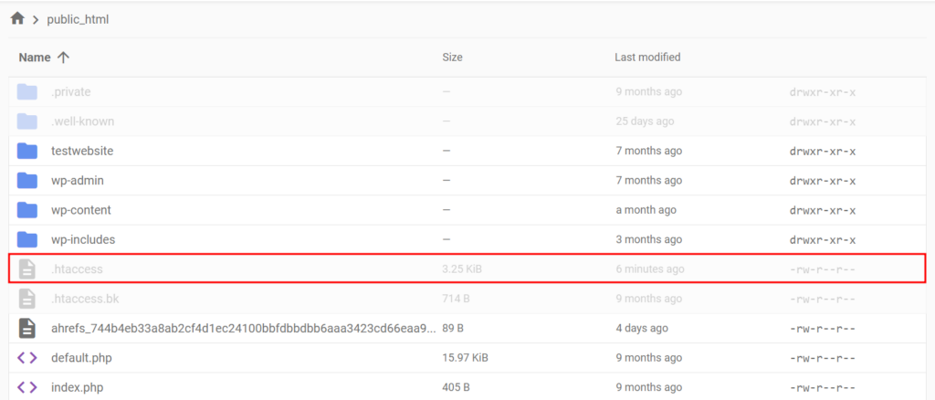Go to the home directory icon

18,19
